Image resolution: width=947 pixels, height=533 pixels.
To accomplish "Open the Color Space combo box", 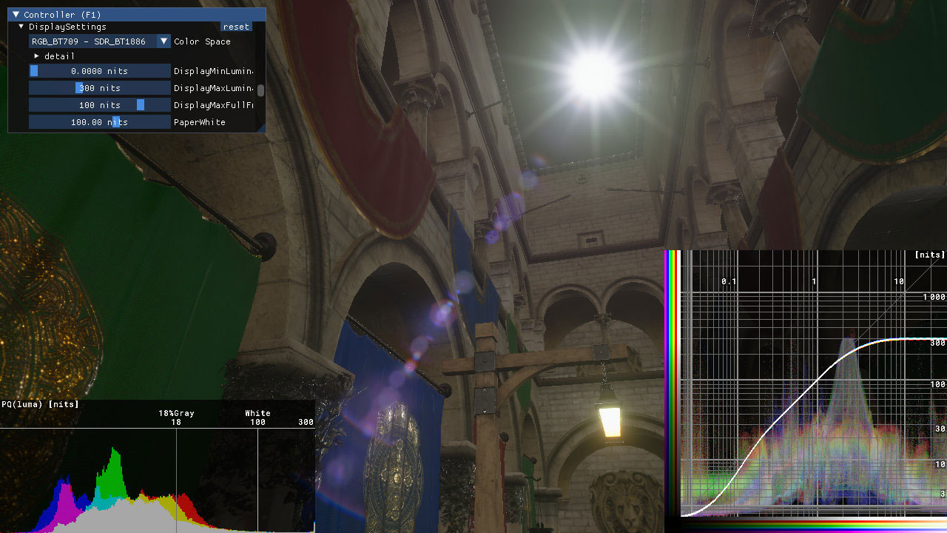I will click(100, 41).
